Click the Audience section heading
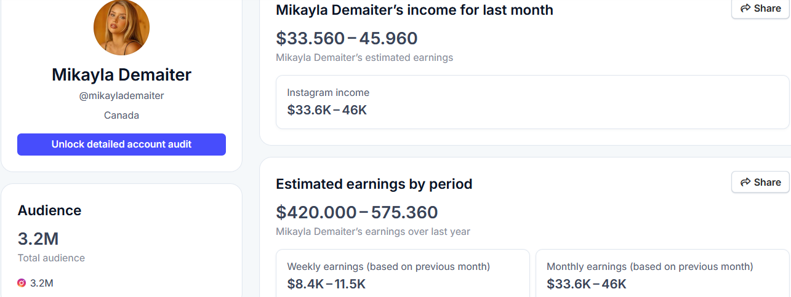791x297 pixels. tap(49, 210)
